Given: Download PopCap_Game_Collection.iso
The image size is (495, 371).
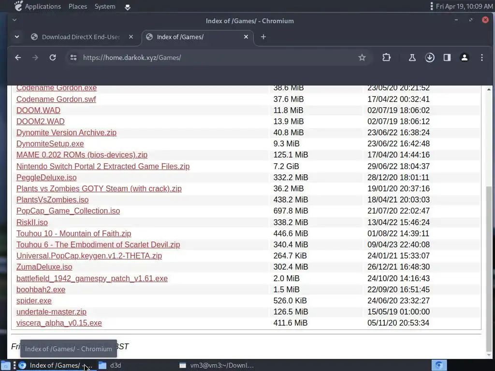Looking at the screenshot, I should (68, 211).
